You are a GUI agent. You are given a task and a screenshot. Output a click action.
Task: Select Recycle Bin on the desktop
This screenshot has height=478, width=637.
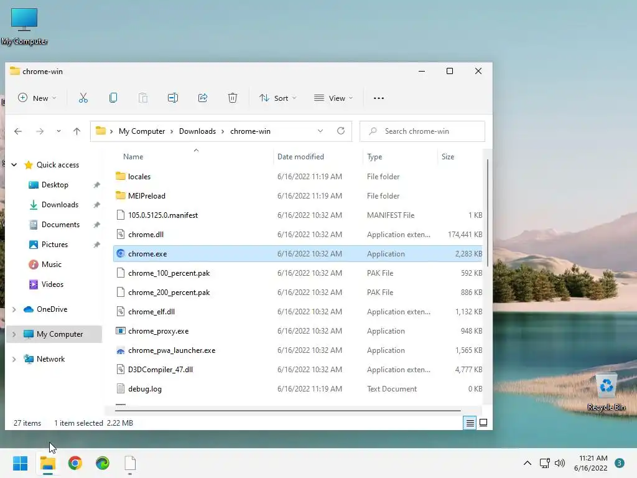point(606,392)
